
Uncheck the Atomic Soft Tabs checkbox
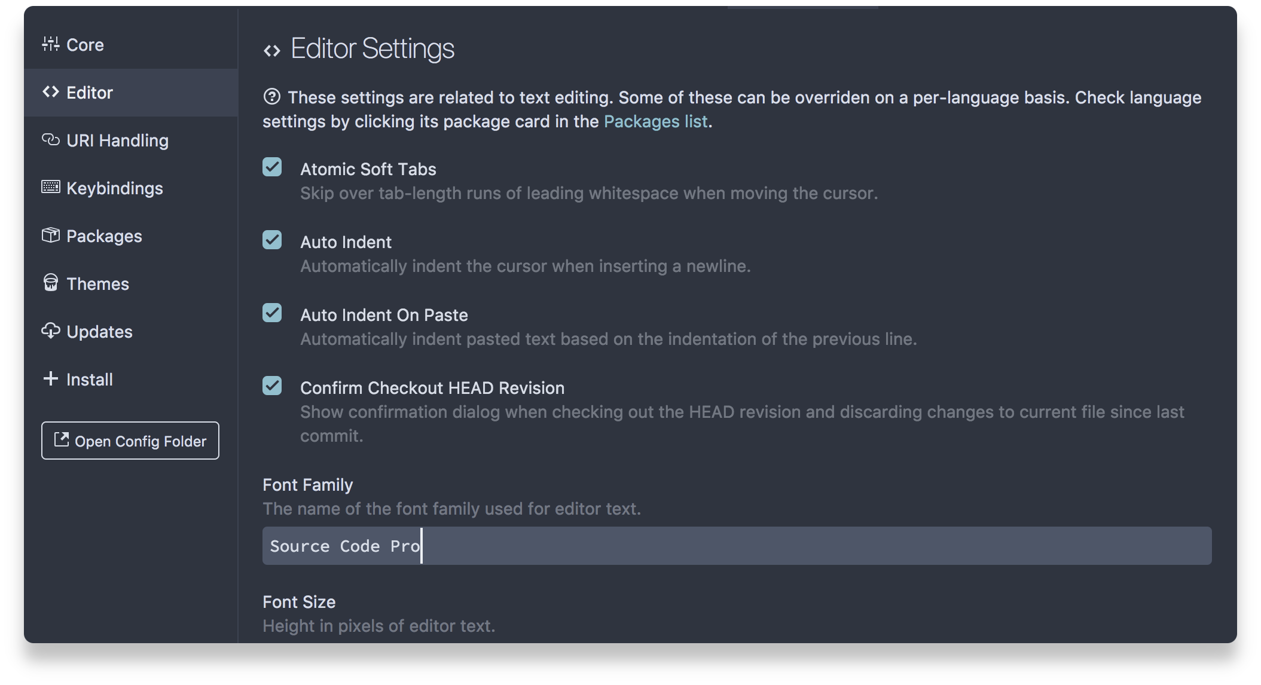point(272,167)
